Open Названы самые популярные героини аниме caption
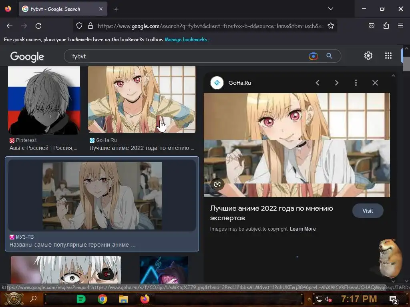The width and height of the screenshot is (410, 307). click(72, 245)
